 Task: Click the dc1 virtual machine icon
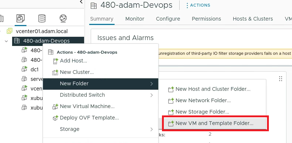pyautogui.click(x=24, y=69)
